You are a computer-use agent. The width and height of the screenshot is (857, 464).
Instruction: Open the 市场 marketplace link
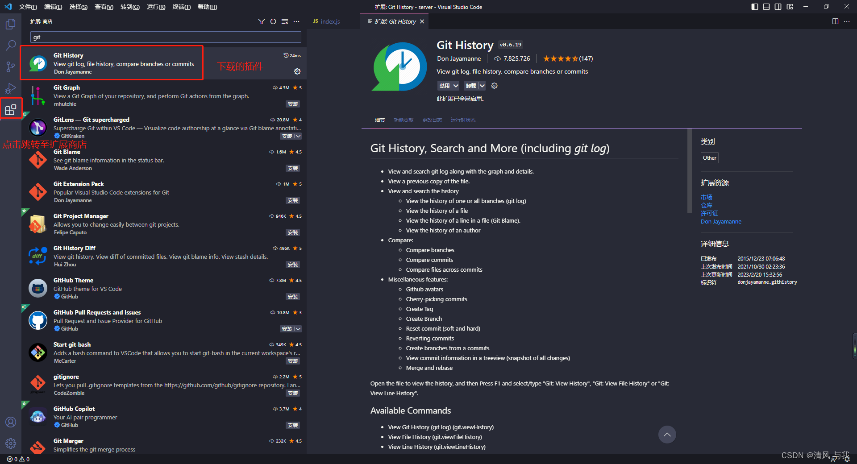tap(707, 197)
